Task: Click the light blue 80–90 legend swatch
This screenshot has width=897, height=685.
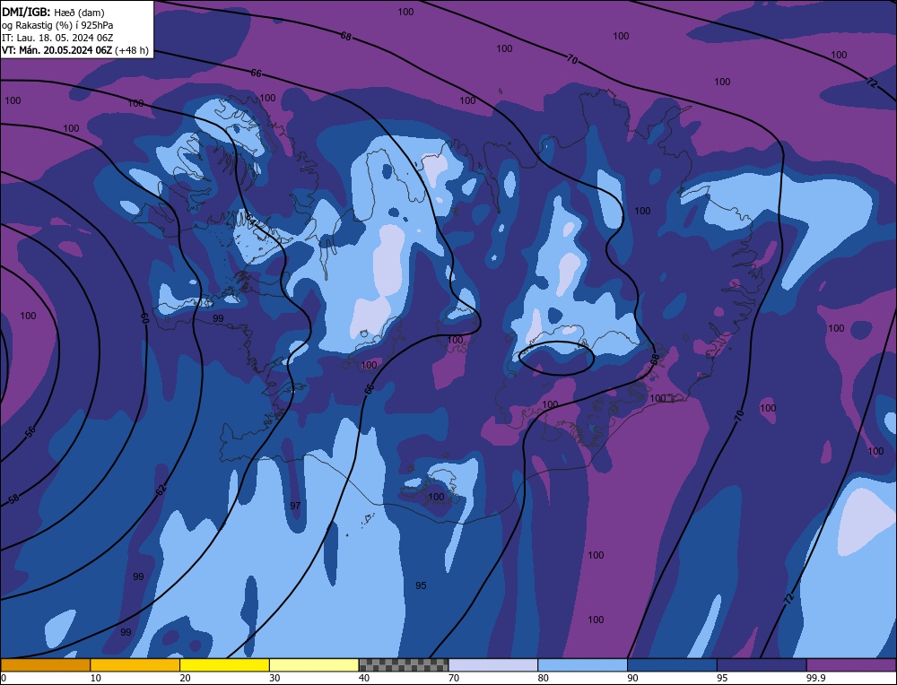Action: (582, 665)
